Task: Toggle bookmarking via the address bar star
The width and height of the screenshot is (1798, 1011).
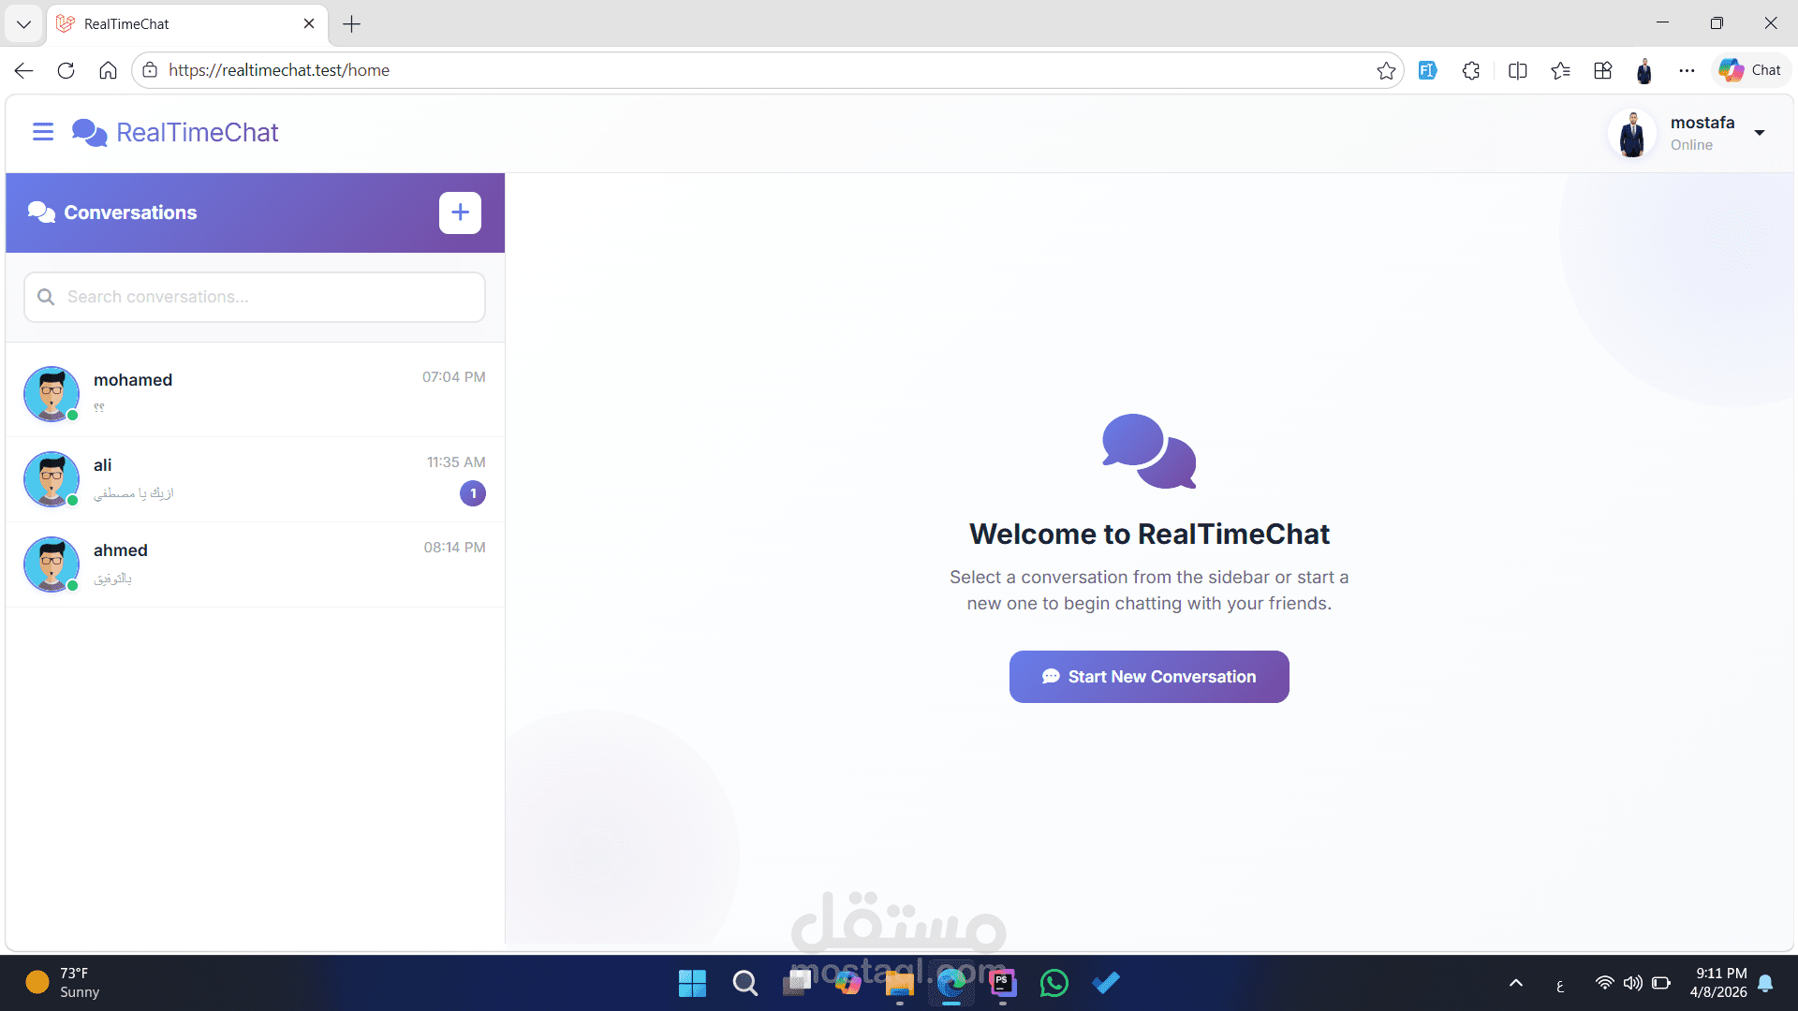Action: 1387,70
